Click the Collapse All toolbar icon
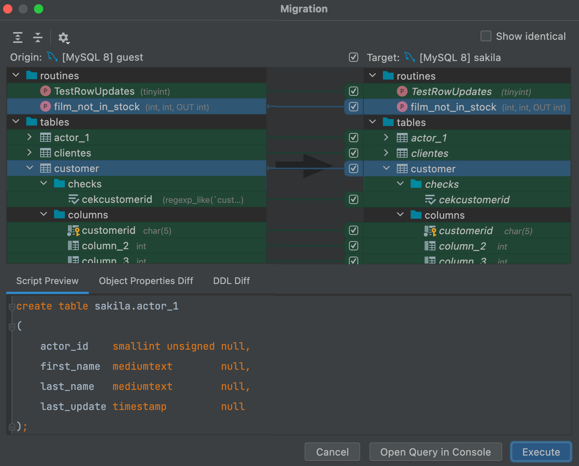Screen dimensions: 579x466 (38, 37)
